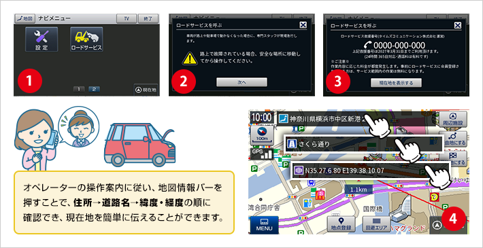Click the 地点登録 point registration icon
The image size is (483, 248).
(x=341, y=224)
